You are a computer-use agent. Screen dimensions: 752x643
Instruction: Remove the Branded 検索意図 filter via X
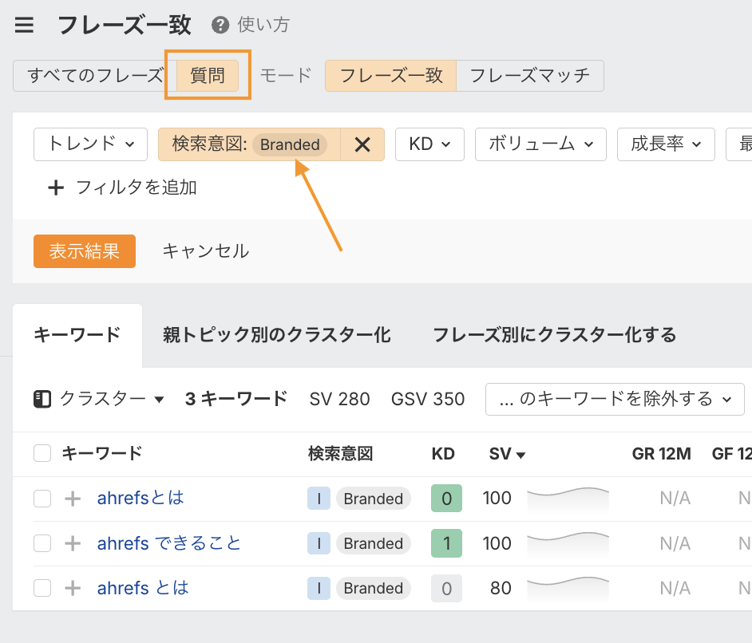[363, 144]
